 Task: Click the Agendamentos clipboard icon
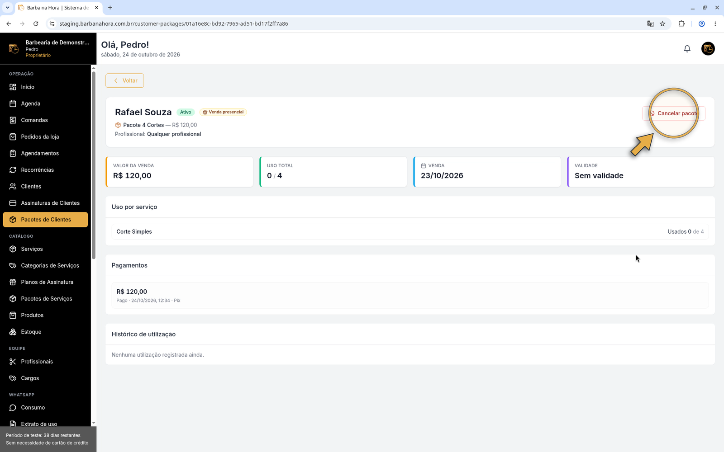pyautogui.click(x=13, y=153)
